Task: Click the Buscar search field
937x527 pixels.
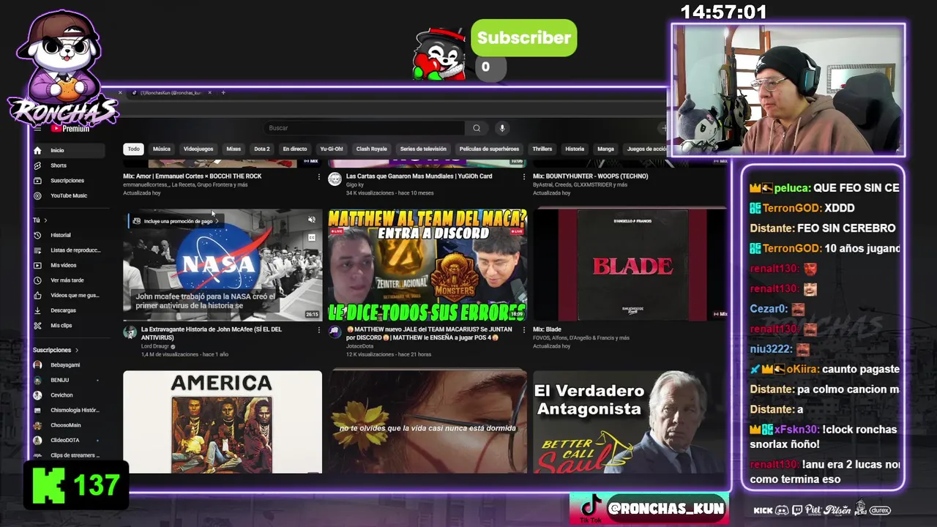Action: pos(364,128)
